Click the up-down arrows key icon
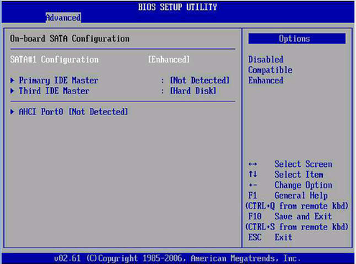356x264 pixels. pos(252,174)
